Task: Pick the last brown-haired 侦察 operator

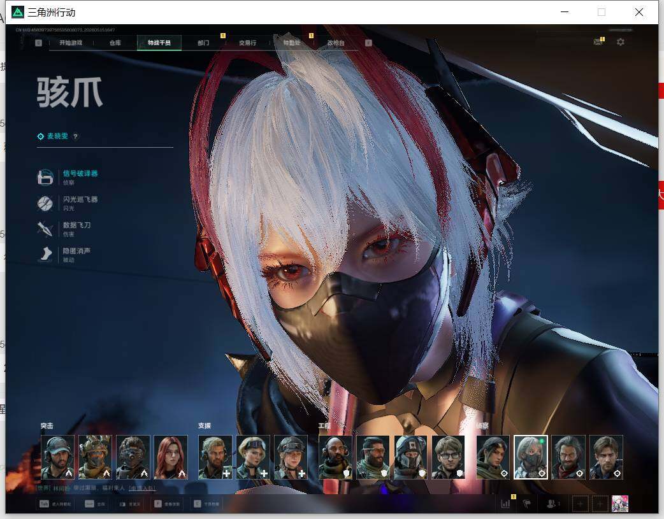Action: coord(607,457)
